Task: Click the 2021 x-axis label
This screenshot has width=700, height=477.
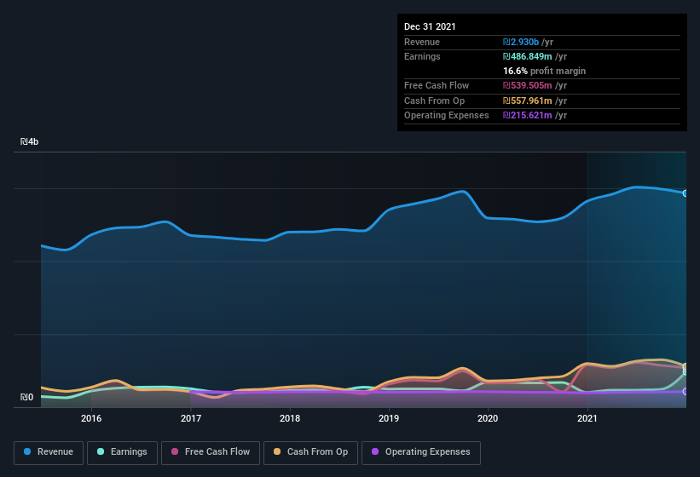Action: click(587, 418)
